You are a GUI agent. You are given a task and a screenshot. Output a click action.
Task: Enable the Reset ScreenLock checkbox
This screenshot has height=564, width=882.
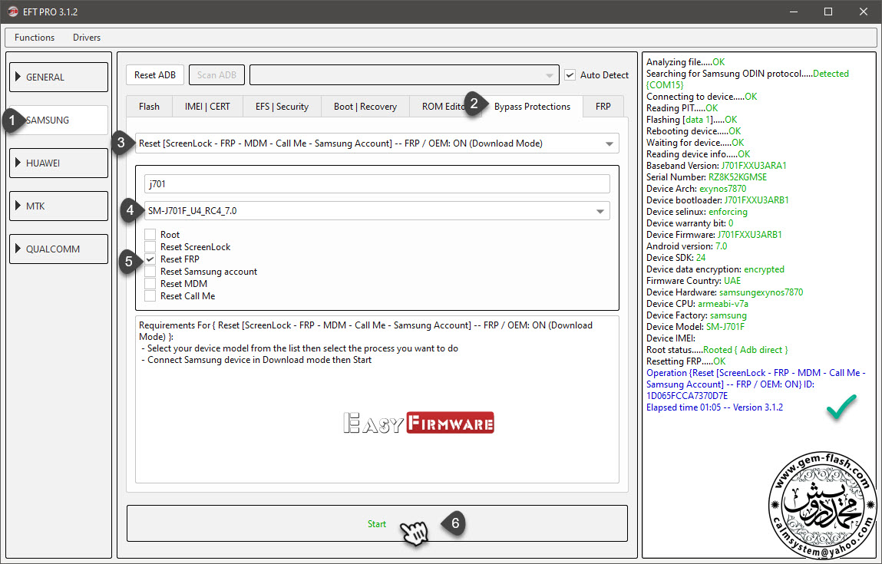click(x=150, y=247)
